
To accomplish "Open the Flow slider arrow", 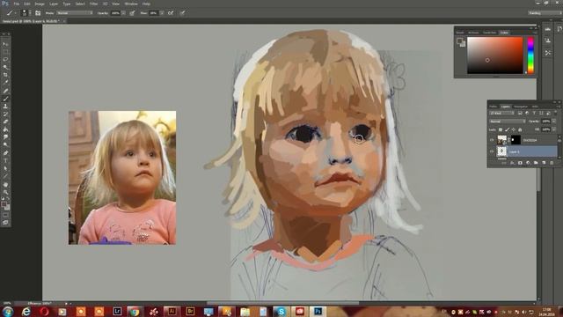I will (162, 13).
